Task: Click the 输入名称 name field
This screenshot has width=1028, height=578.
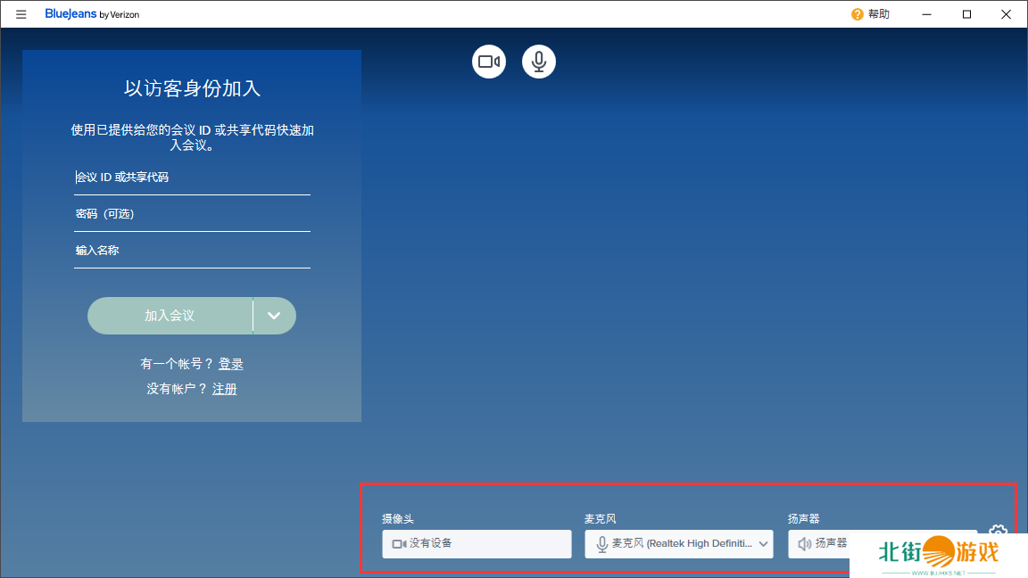Action: 192,251
